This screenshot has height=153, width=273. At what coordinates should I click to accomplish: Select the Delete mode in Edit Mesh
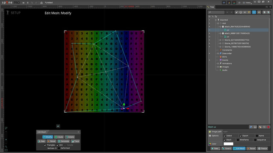click(70, 137)
